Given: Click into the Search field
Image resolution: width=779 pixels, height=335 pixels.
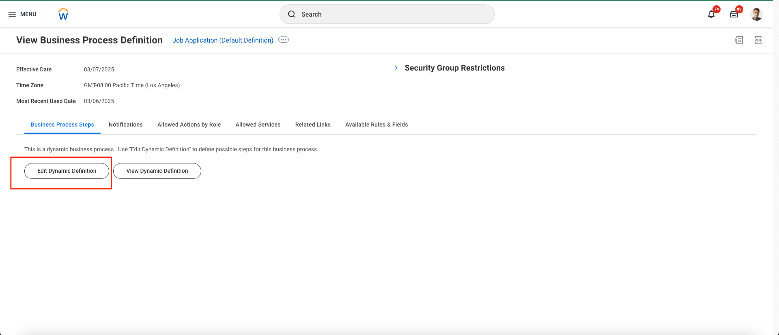Looking at the screenshot, I should [x=387, y=14].
